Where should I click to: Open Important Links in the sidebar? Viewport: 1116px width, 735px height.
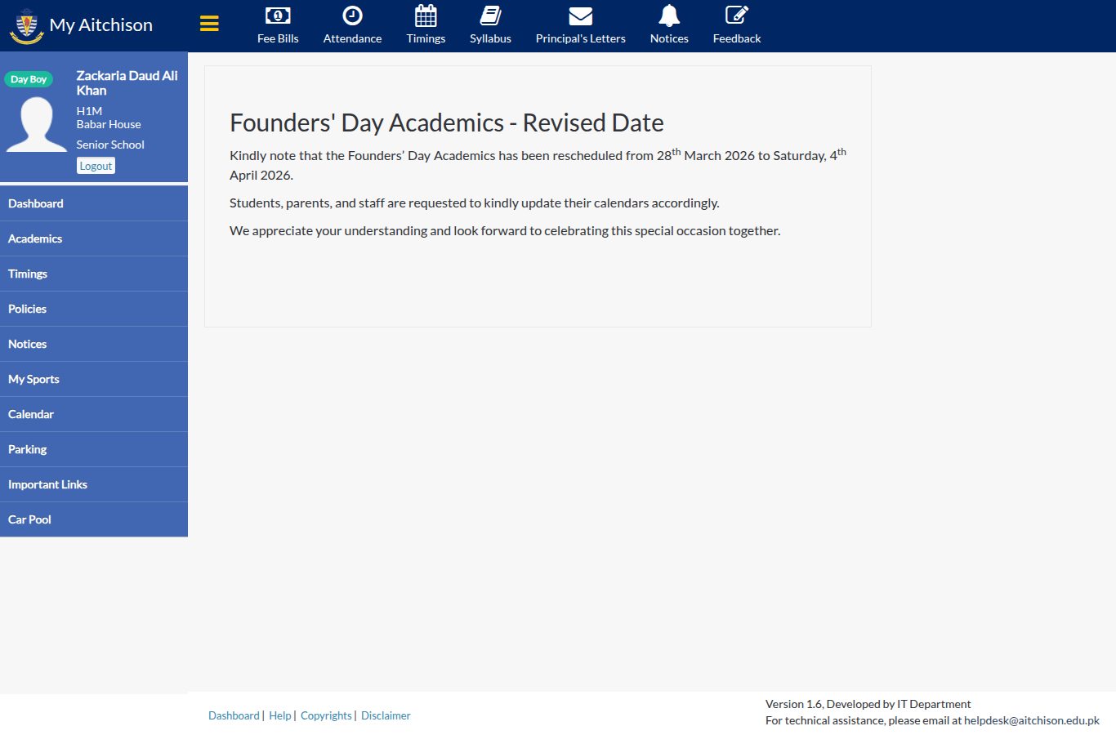(x=94, y=484)
